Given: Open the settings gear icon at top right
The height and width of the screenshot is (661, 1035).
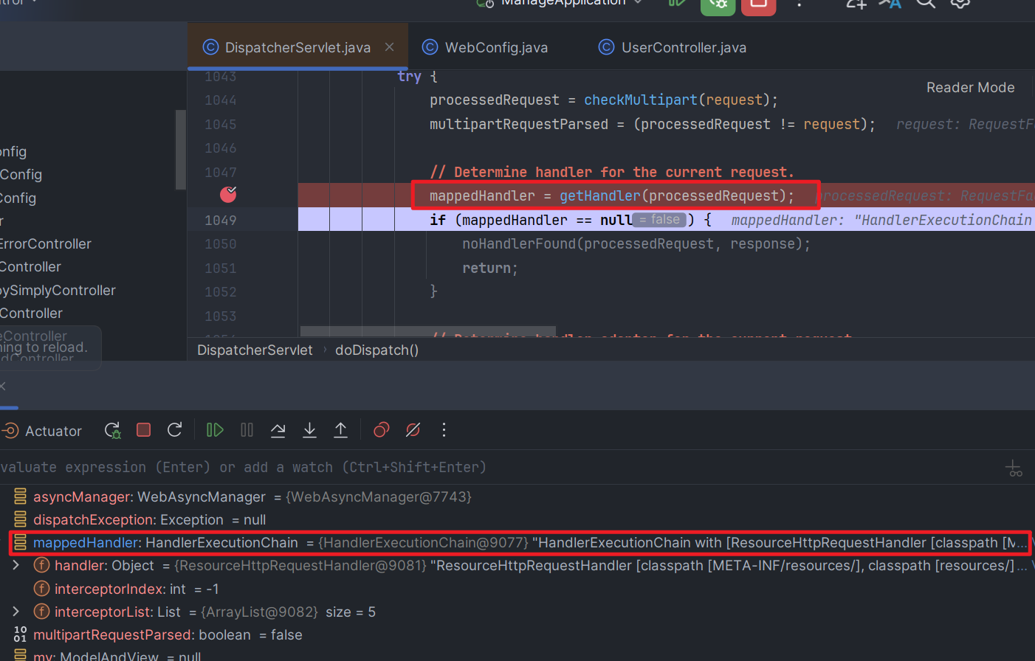Looking at the screenshot, I should point(960,4).
